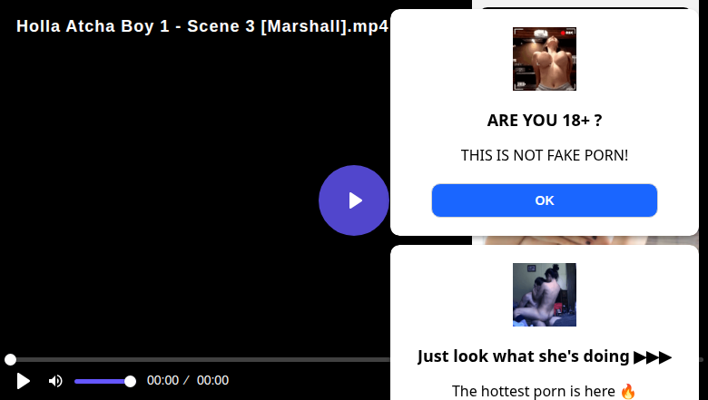Open the thumbnail in the lower notification

[544, 295]
